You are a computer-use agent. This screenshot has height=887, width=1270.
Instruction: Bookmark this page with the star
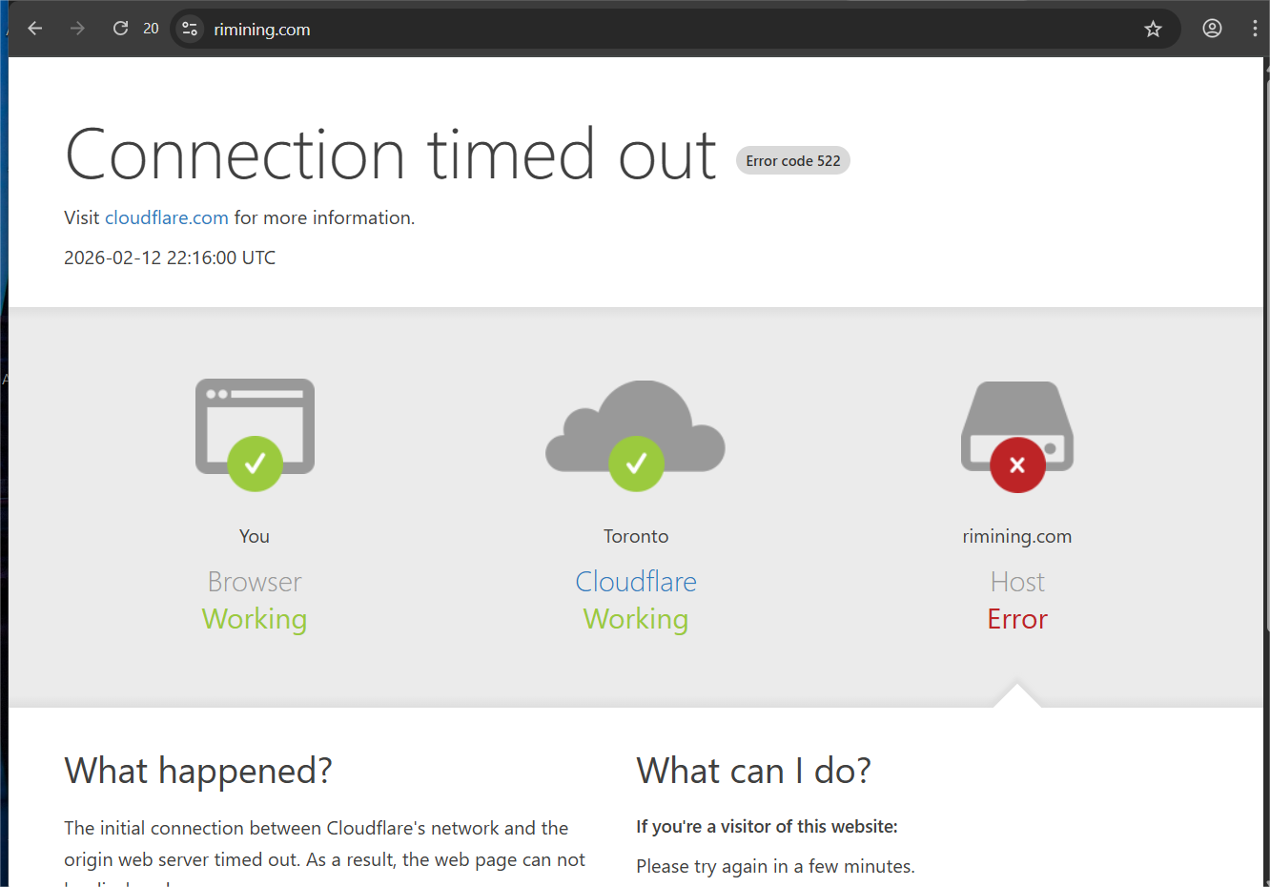point(1153,29)
